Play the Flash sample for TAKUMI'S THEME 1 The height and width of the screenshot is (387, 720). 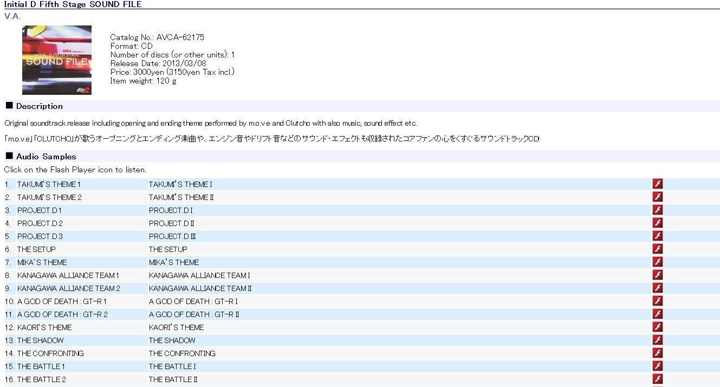coord(657,184)
